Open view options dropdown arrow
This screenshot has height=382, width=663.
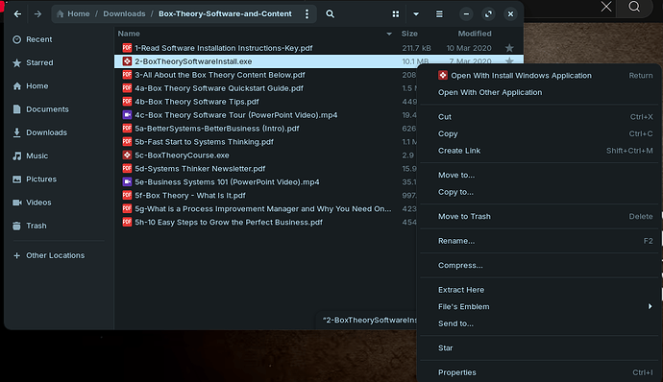click(x=416, y=14)
